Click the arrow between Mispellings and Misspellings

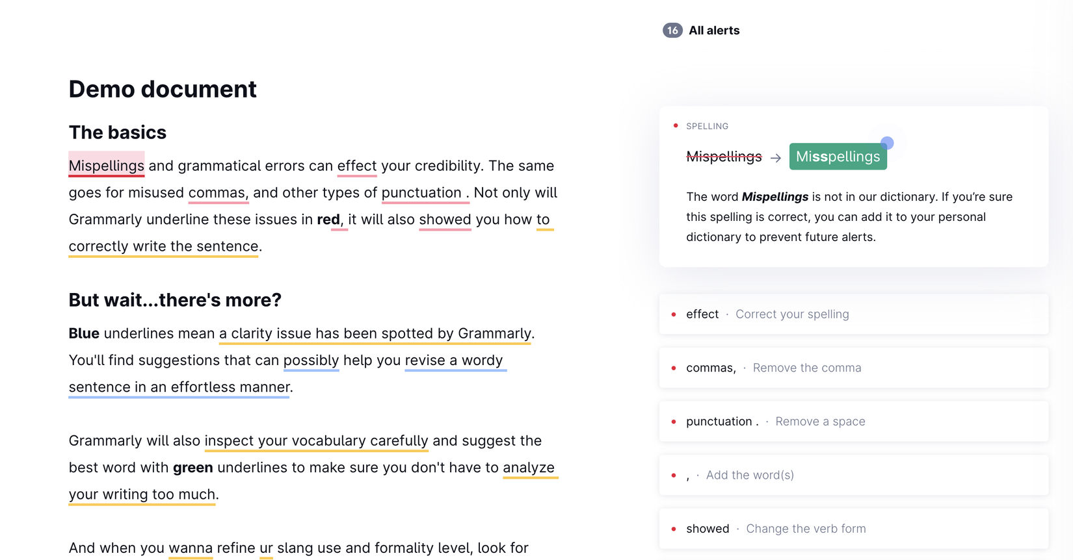click(775, 158)
